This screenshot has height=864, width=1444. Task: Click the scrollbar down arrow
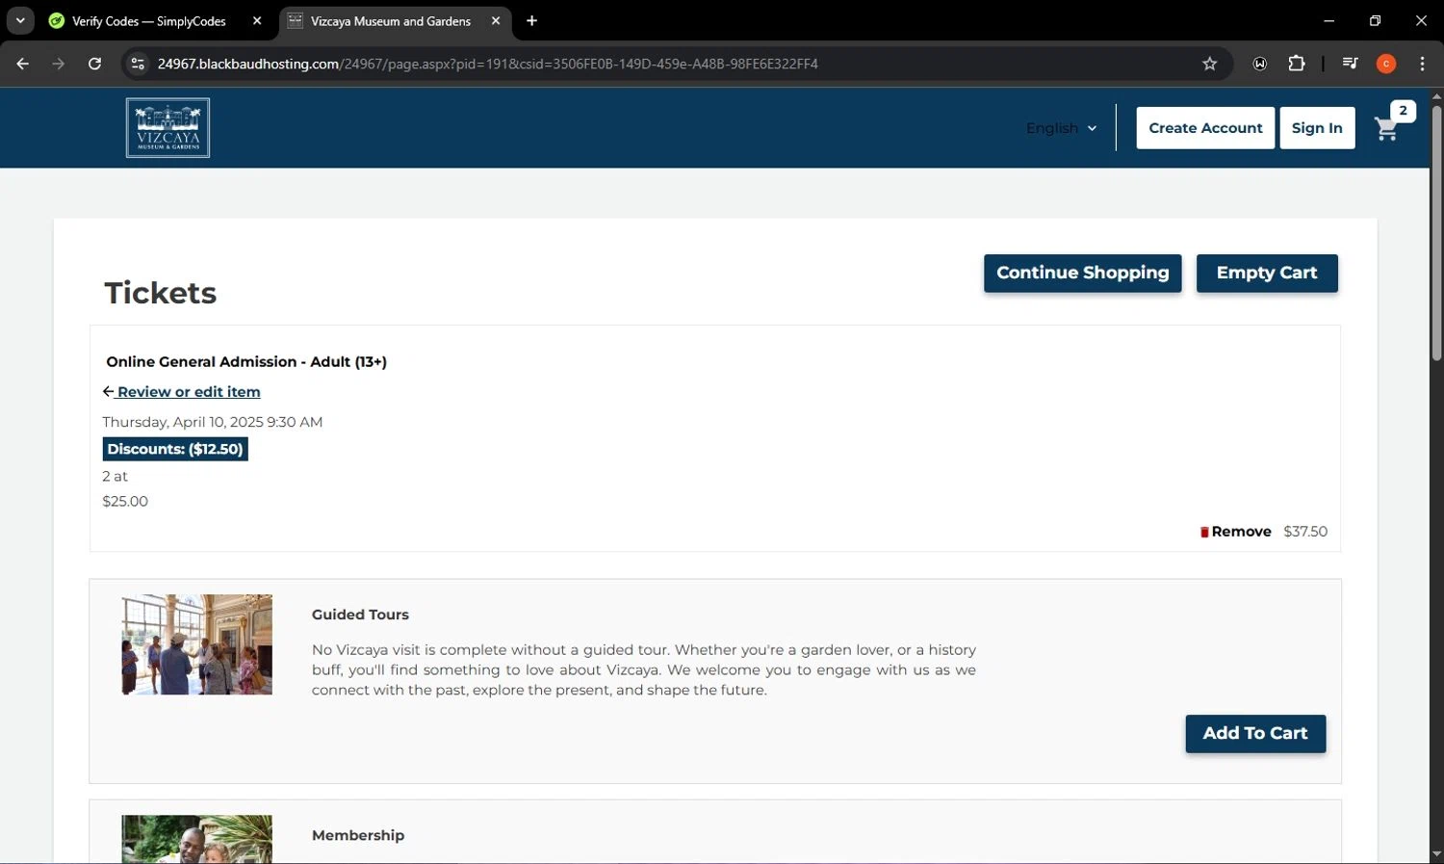[x=1436, y=854]
